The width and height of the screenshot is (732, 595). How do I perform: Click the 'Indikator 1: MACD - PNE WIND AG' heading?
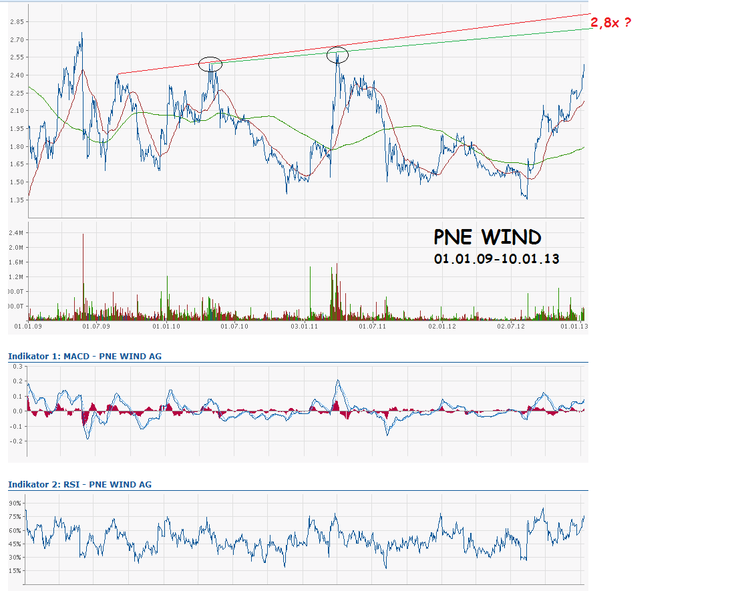tap(85, 356)
